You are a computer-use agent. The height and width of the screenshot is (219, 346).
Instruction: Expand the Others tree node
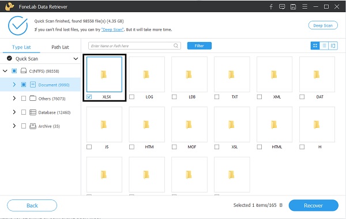(14, 99)
